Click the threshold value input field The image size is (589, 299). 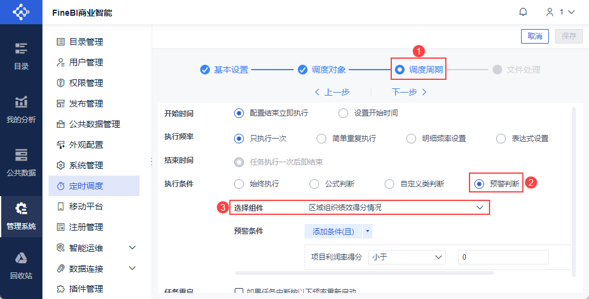point(503,257)
